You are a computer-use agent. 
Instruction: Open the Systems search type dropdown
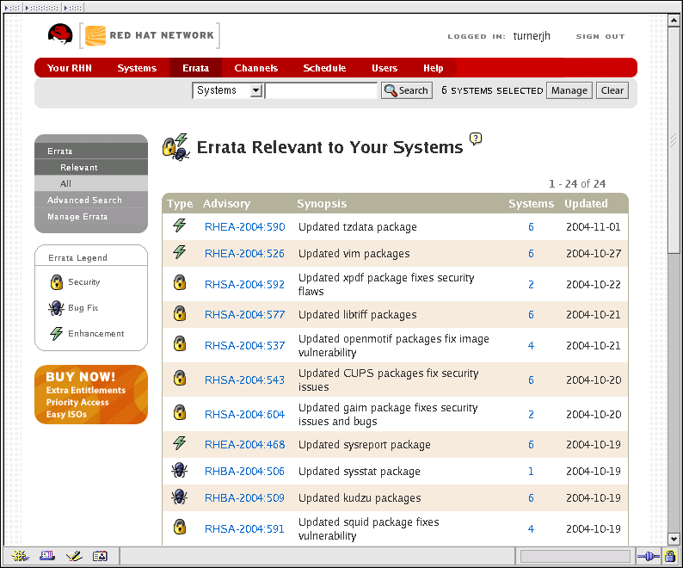click(227, 90)
